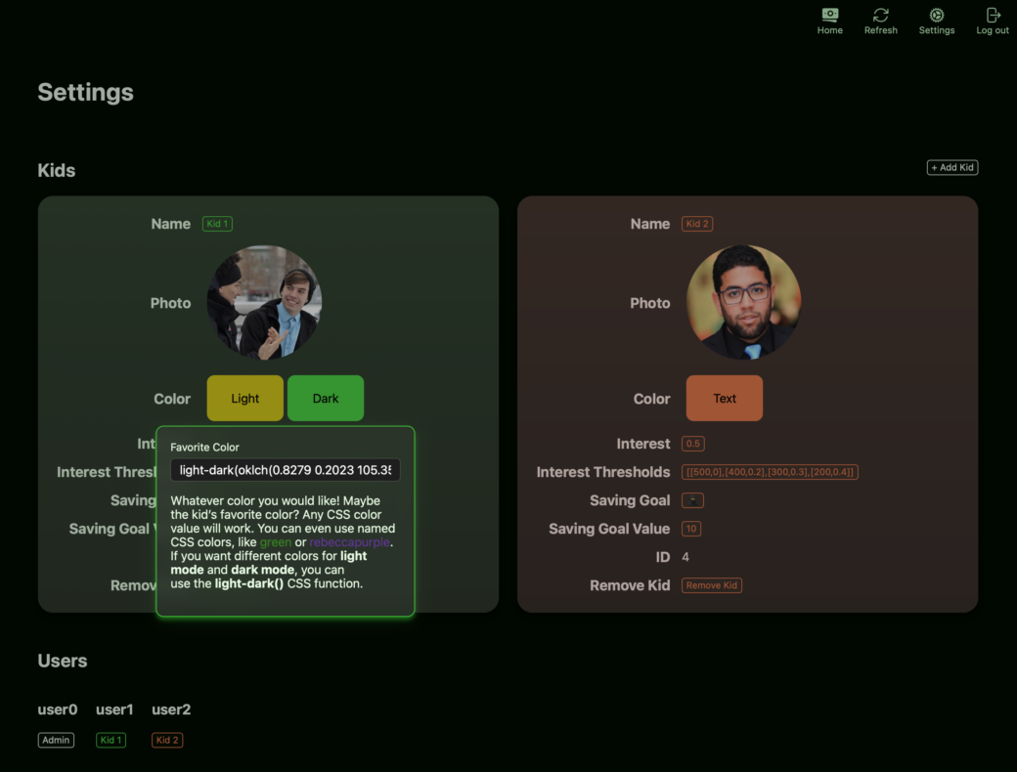Image resolution: width=1017 pixels, height=772 pixels.
Task: Edit Kid 2's Interest value 0.5
Action: [692, 444]
